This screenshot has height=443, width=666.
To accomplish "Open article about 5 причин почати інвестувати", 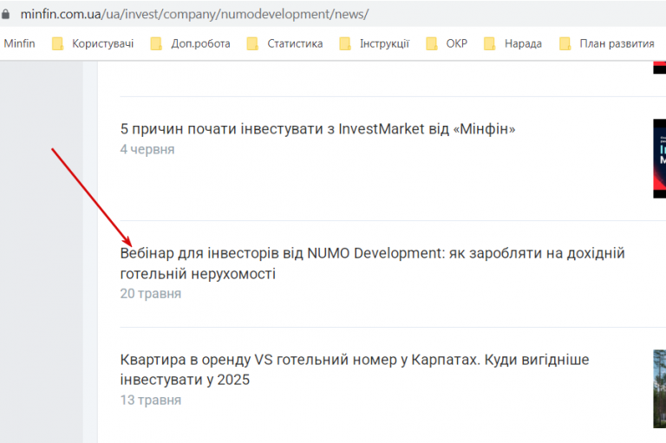I will [317, 128].
